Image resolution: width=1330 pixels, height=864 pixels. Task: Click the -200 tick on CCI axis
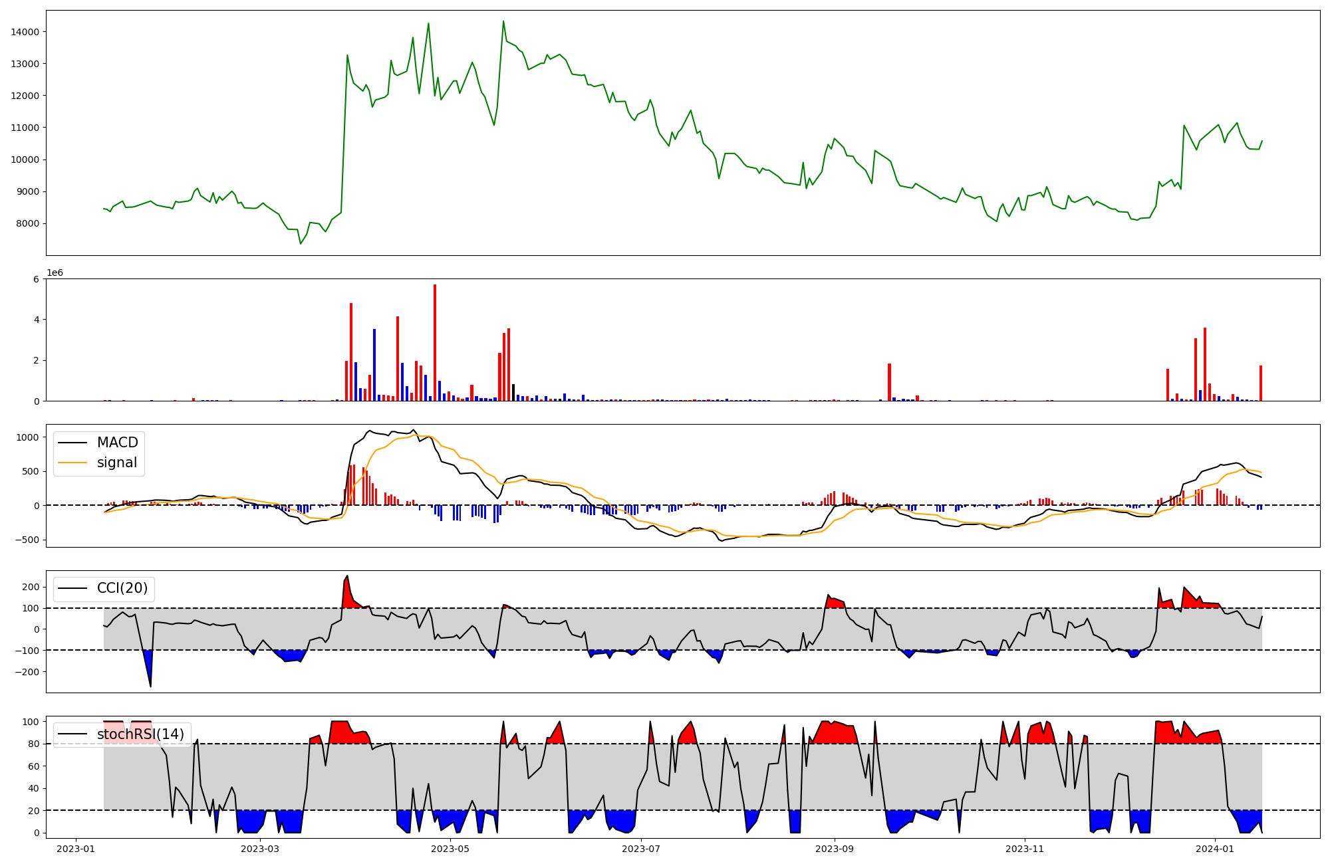point(27,672)
